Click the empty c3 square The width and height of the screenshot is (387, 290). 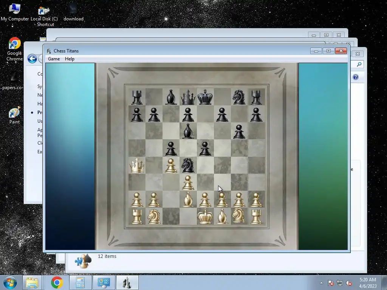(171, 182)
